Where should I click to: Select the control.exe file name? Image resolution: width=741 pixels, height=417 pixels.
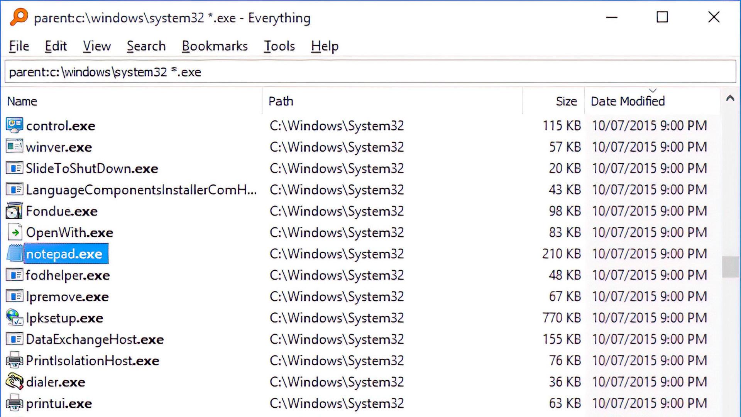point(61,126)
